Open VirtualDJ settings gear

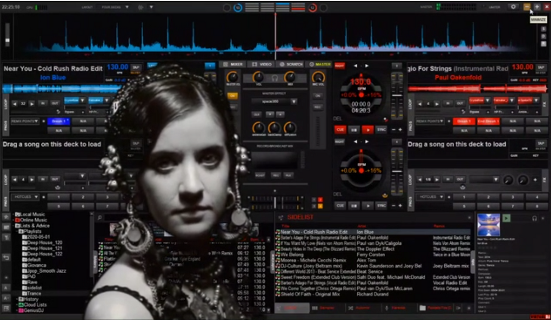point(513,7)
